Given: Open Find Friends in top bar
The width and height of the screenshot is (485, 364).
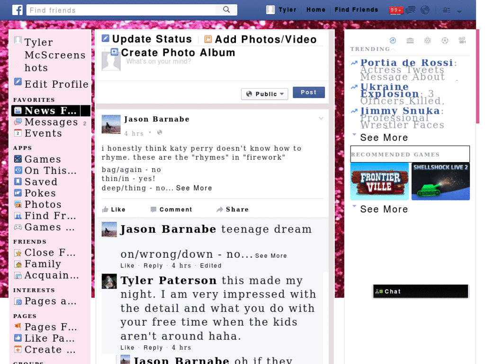Looking at the screenshot, I should pos(356,9).
